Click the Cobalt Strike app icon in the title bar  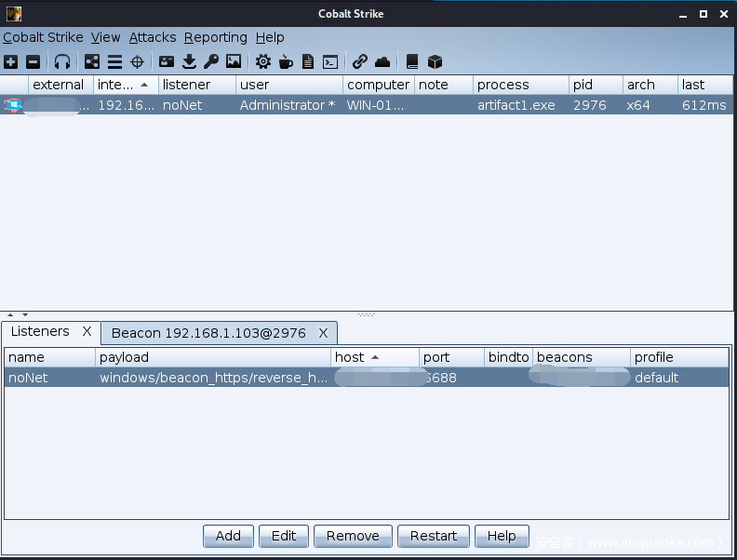tap(14, 14)
